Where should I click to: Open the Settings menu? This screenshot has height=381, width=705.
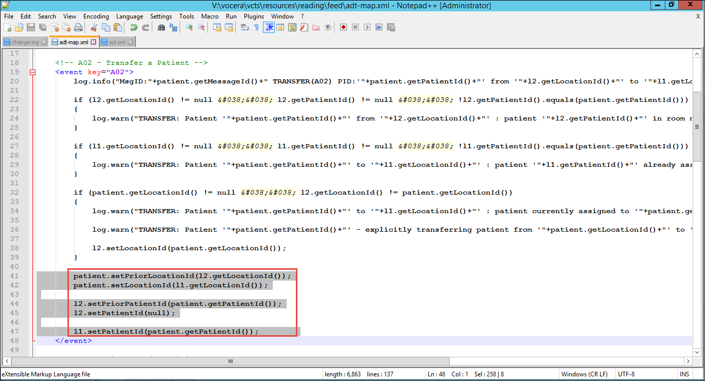coord(161,16)
